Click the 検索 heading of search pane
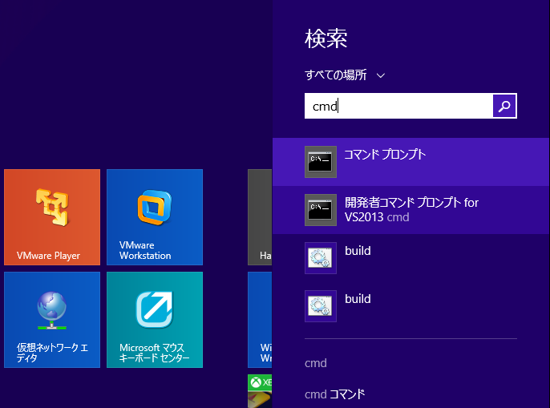 (x=326, y=38)
